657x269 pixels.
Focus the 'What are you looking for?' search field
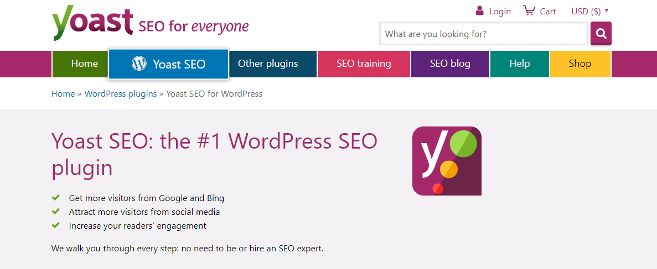pos(484,34)
